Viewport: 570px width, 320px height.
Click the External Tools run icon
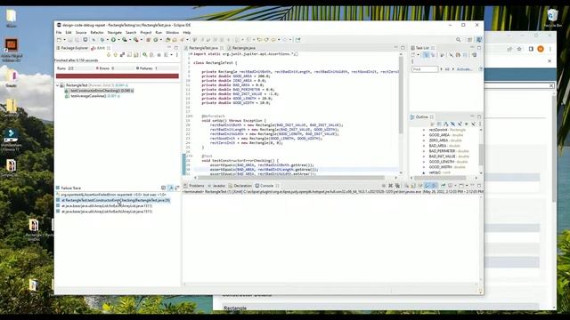click(136, 39)
